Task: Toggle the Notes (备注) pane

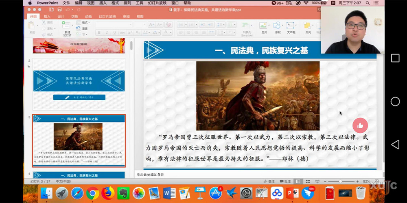Action: click(x=269, y=181)
